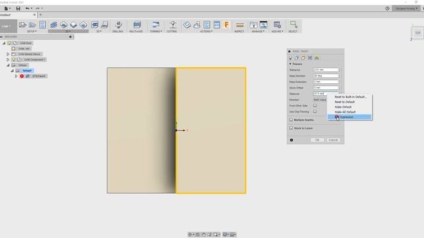Toggle visibility bulb of CAM Root
Screen dimensions: 424x238
tap(9, 43)
